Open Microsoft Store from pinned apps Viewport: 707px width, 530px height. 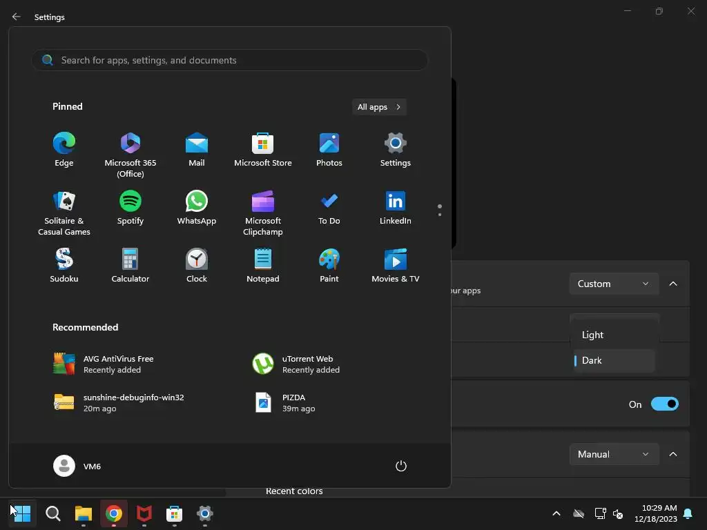tap(263, 150)
